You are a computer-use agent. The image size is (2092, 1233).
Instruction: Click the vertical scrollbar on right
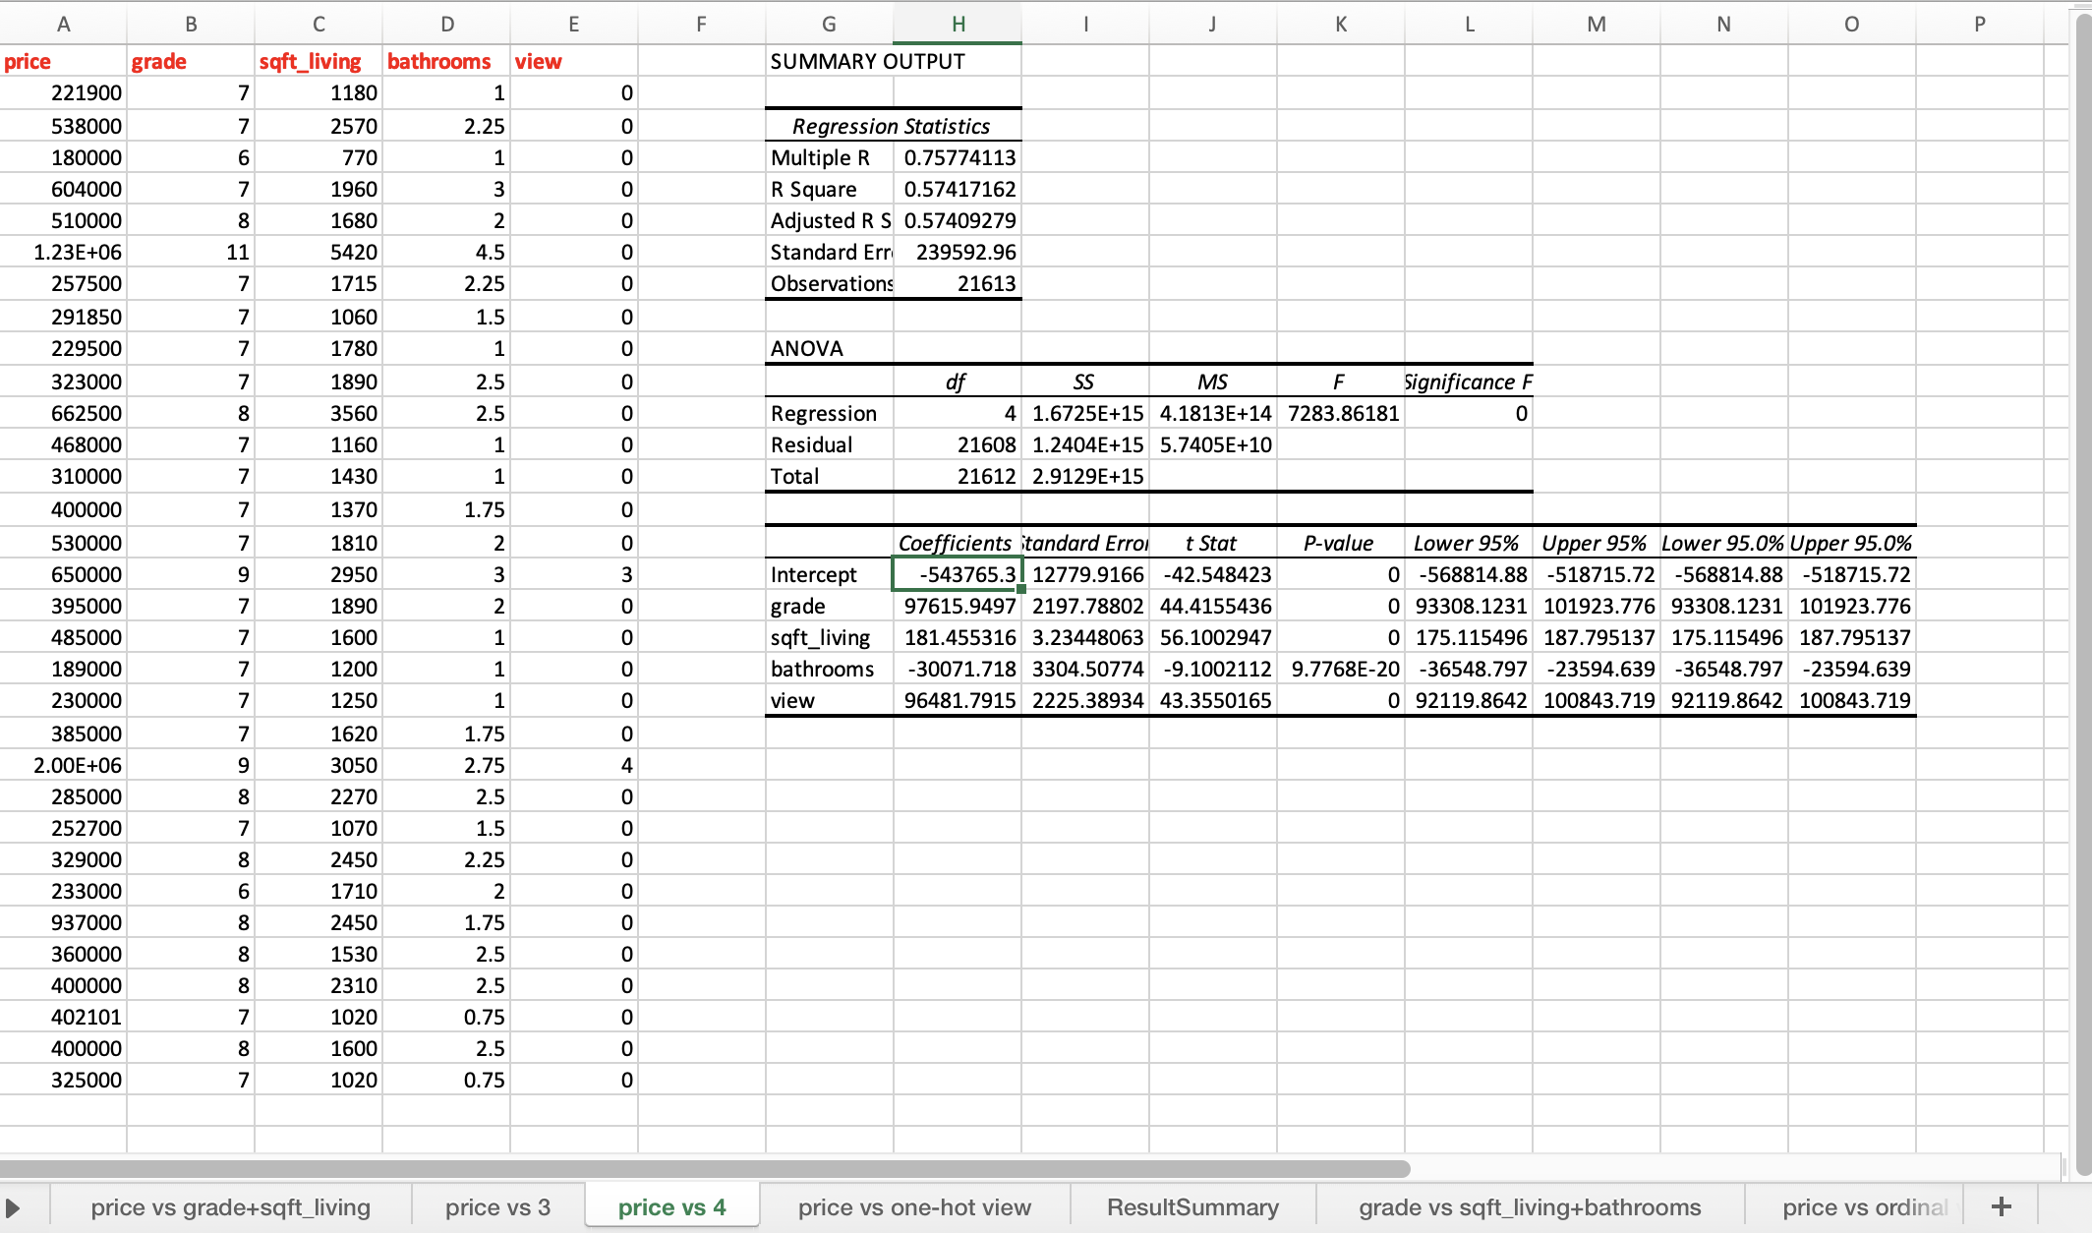(2082, 590)
